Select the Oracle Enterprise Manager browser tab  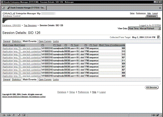pyautogui.click(x=27, y=8)
